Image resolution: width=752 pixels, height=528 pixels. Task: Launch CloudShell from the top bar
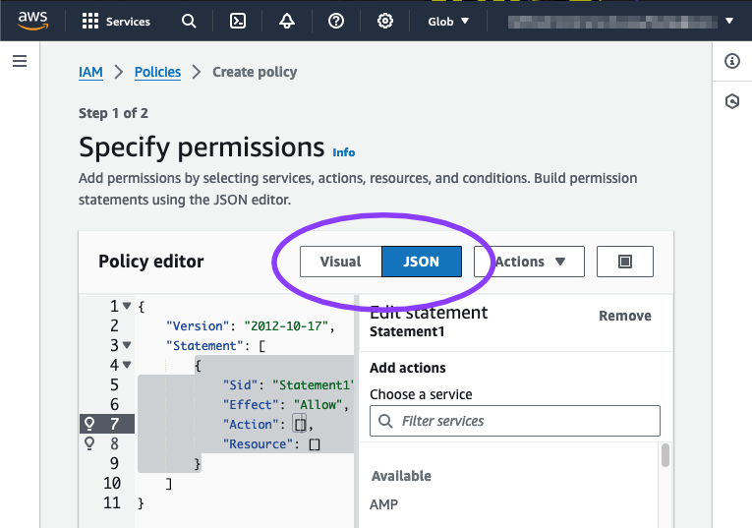tap(238, 21)
